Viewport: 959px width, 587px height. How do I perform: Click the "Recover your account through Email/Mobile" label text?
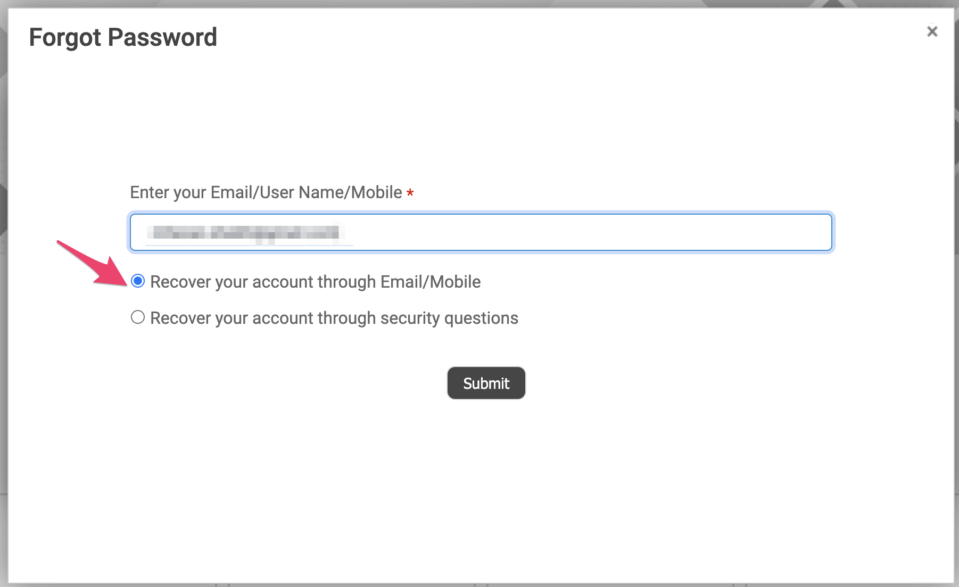point(315,282)
